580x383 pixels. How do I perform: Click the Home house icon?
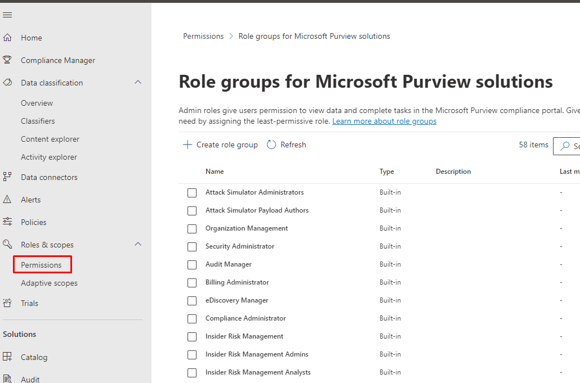(x=7, y=38)
